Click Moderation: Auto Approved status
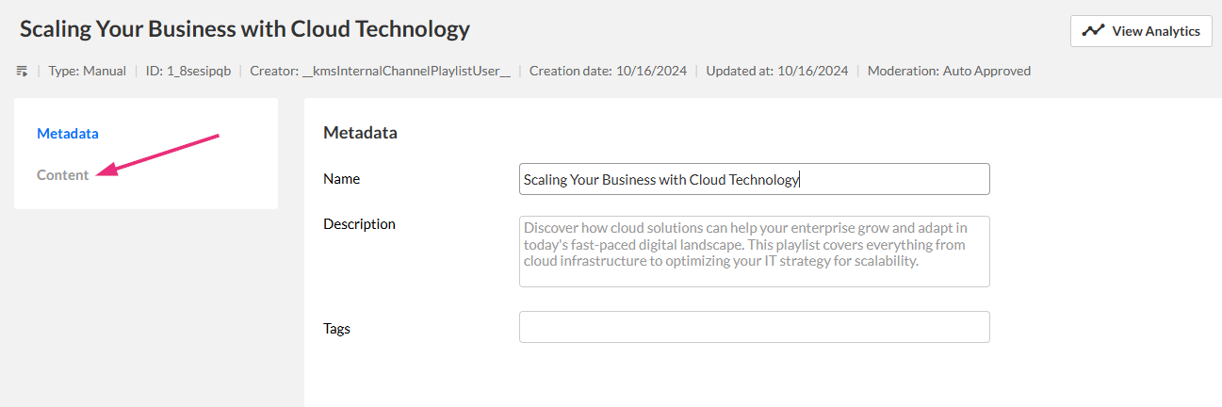Screen dimensions: 1222x407 (949, 71)
